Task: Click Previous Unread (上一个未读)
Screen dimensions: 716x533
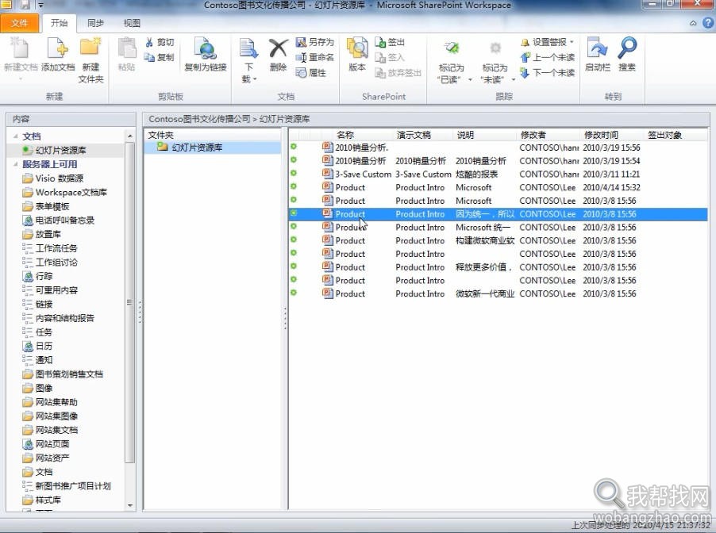Action: 548,57
